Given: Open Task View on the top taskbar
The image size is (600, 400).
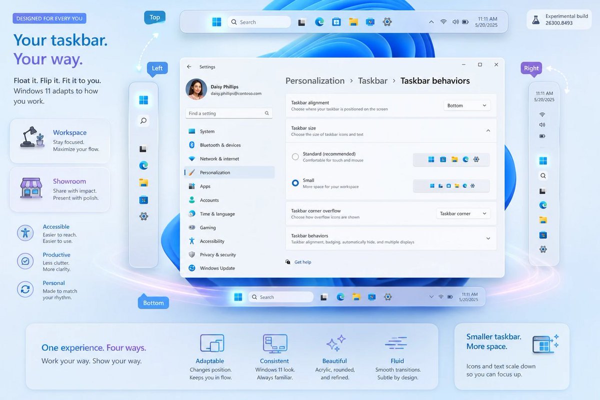Looking at the screenshot, I should pos(301,22).
